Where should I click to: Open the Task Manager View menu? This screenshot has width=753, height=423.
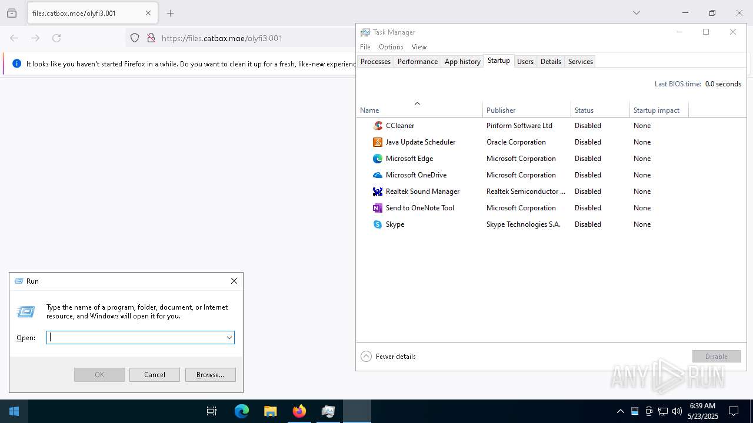[419, 47]
